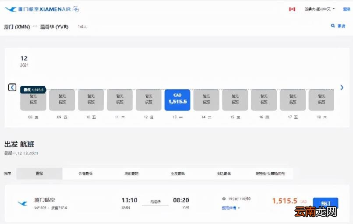Image resolution: width=353 pixels, height=224 pixels.
Task: Click the orange 1,515.5 CAD fare price
Action: (x=289, y=201)
